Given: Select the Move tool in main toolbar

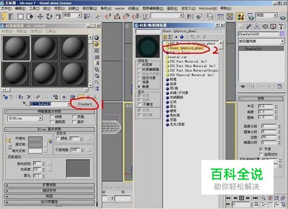Looking at the screenshot, I should [40, 17].
